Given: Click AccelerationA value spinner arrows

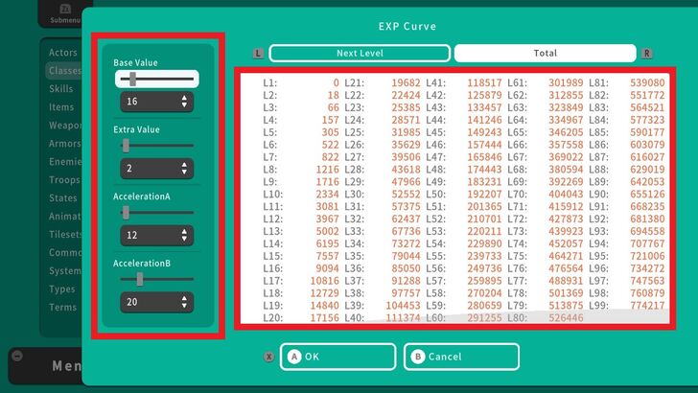Looking at the screenshot, I should (x=185, y=235).
